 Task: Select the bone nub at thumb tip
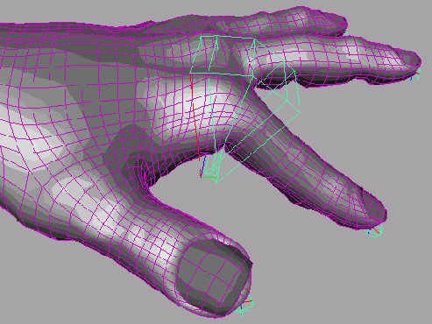click(x=246, y=306)
